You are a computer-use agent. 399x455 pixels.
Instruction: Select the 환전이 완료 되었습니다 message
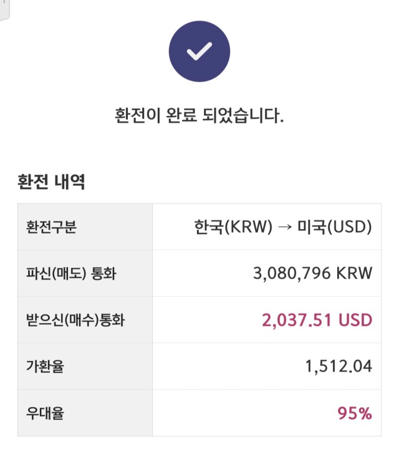click(199, 115)
